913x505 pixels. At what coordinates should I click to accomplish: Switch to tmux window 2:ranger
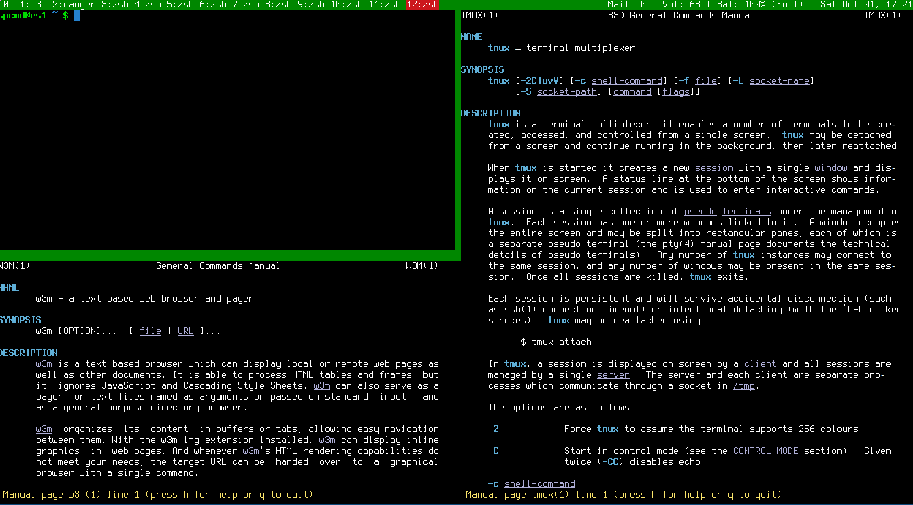pos(74,5)
